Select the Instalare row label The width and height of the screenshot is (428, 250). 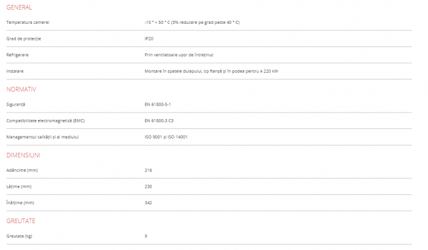15,71
